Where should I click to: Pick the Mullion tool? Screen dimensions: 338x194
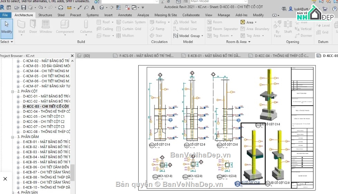[x=125, y=36]
